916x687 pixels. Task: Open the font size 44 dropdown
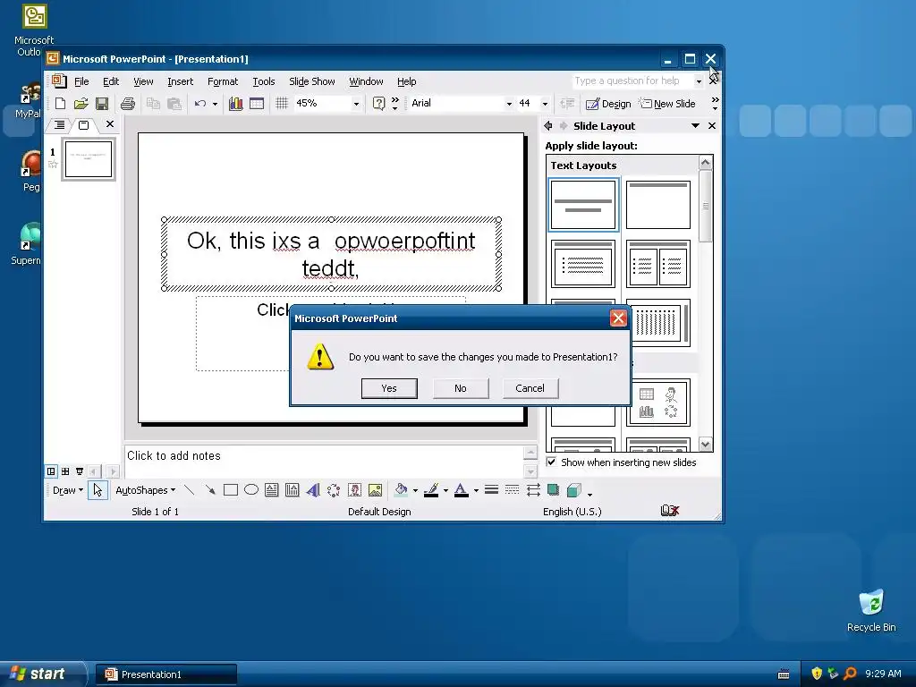(545, 104)
